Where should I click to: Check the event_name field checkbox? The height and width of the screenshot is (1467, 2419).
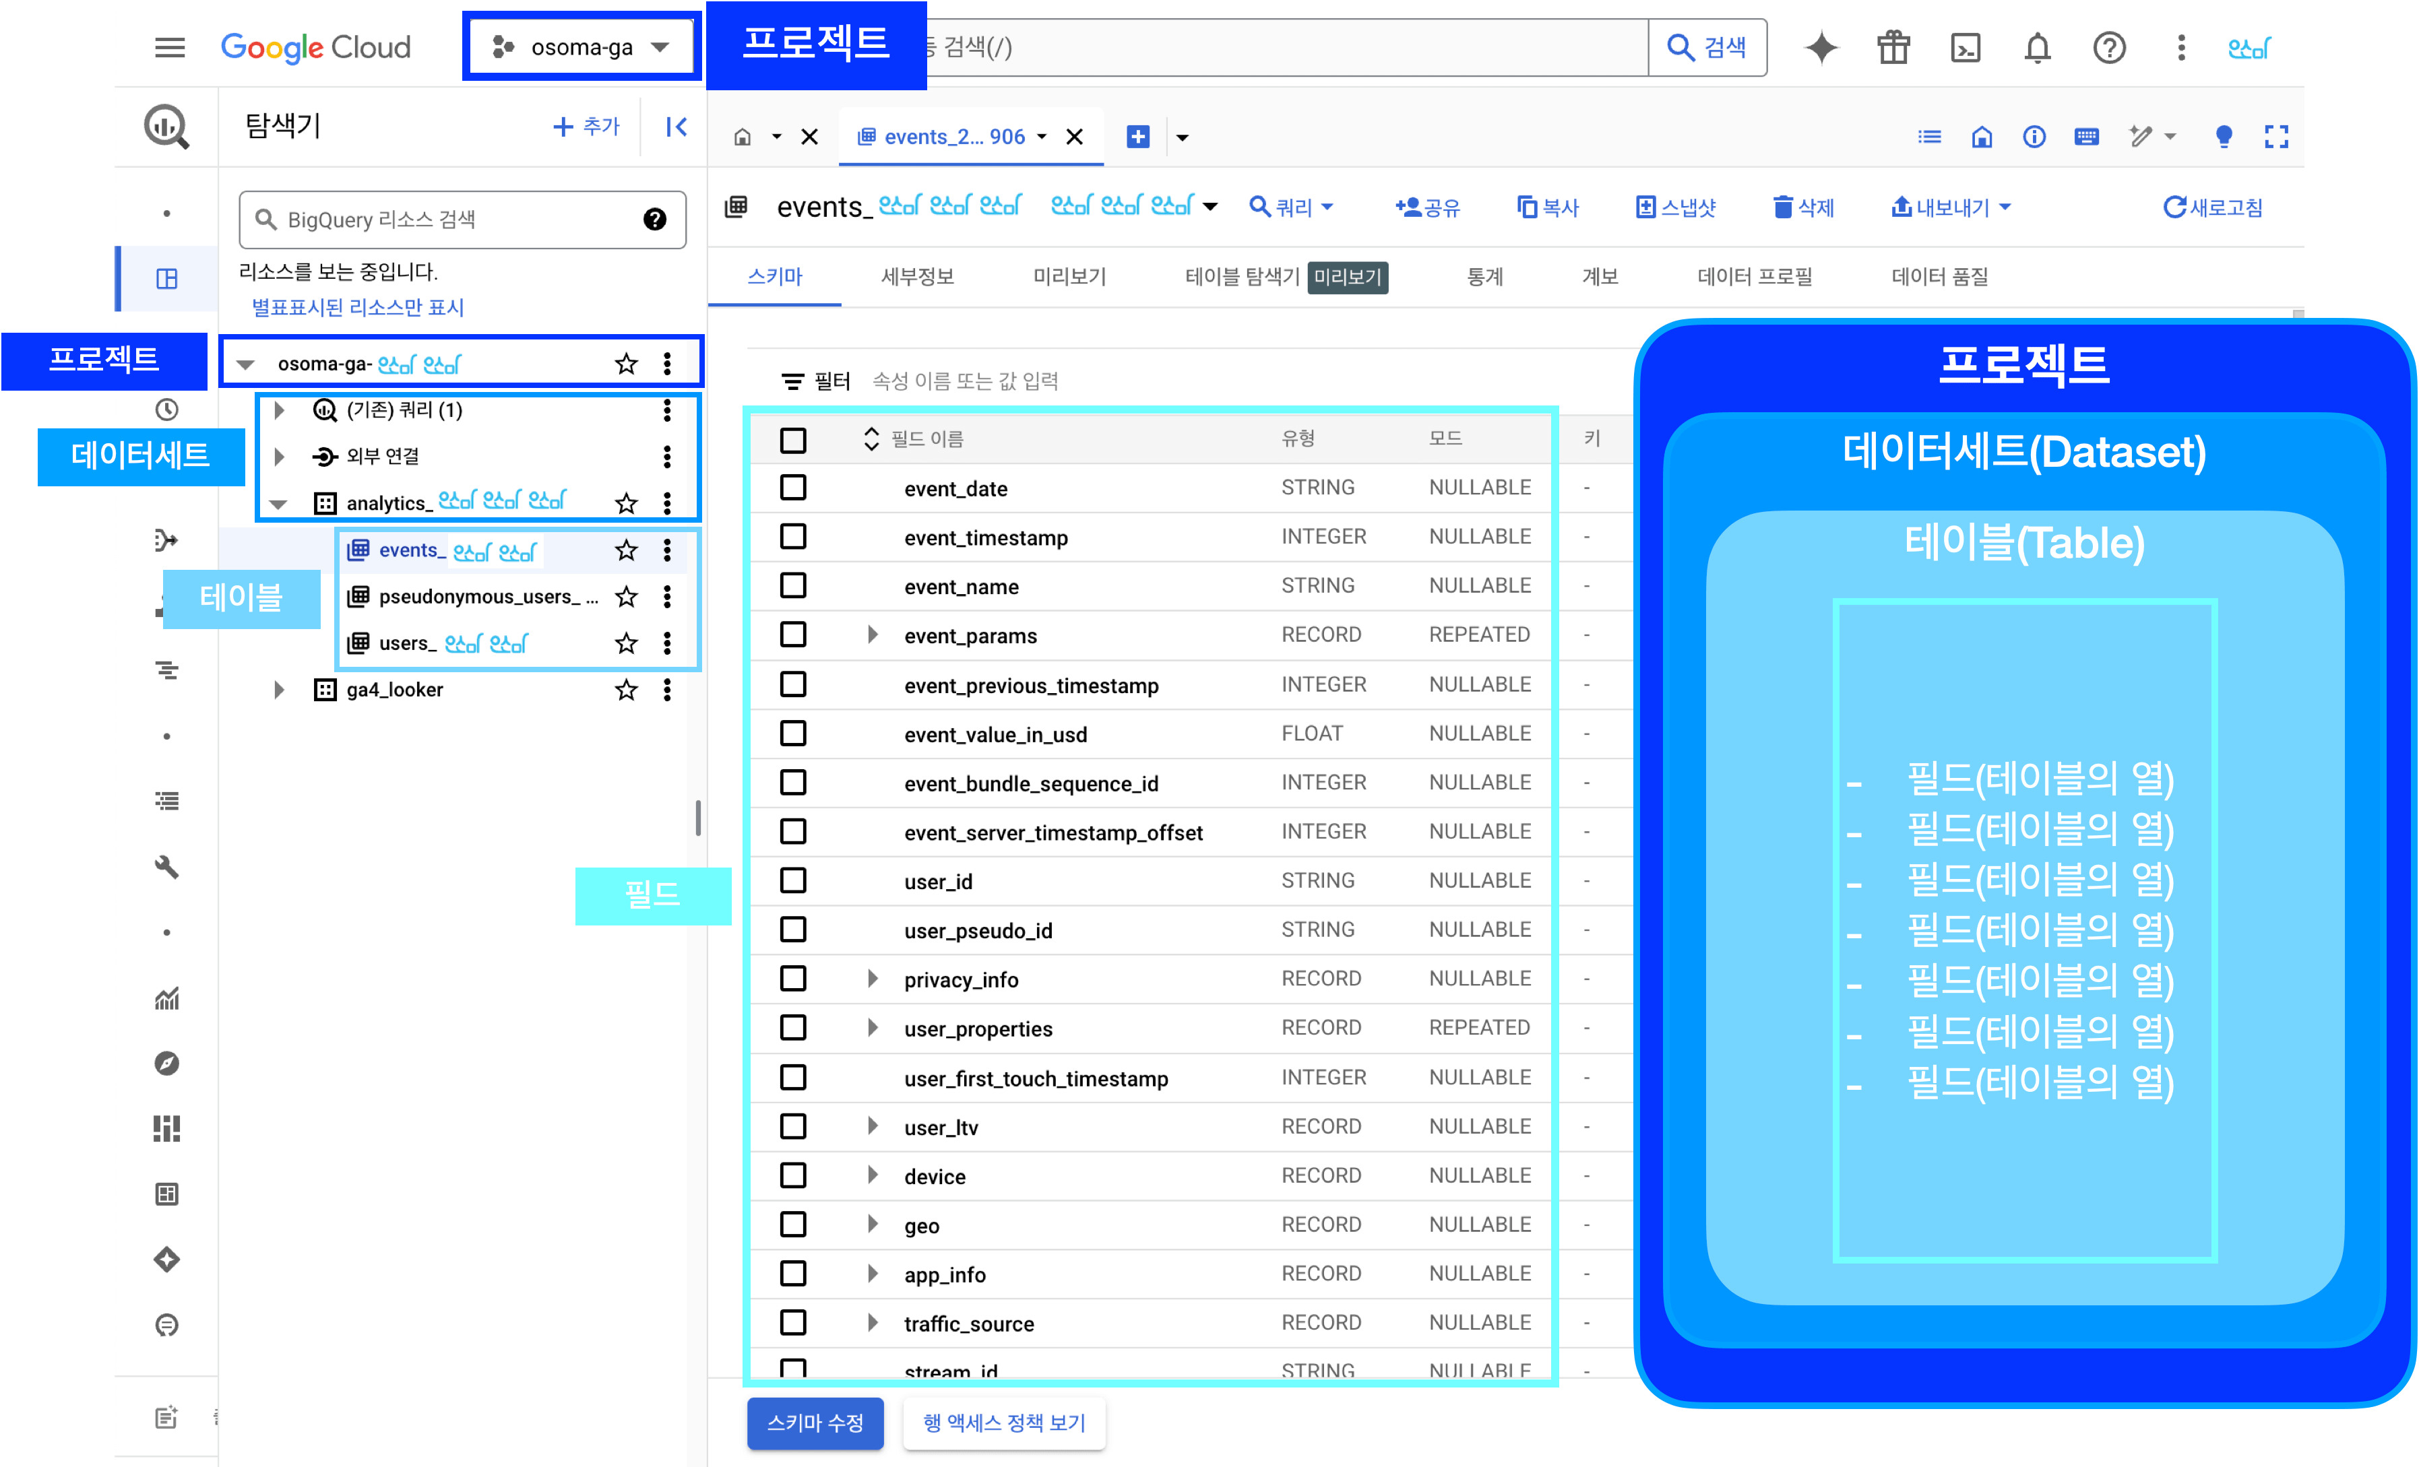tap(793, 586)
